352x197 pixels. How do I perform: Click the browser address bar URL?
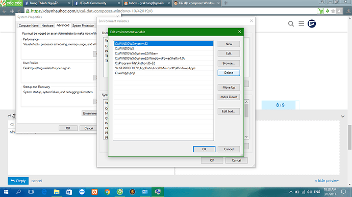[x=92, y=11]
